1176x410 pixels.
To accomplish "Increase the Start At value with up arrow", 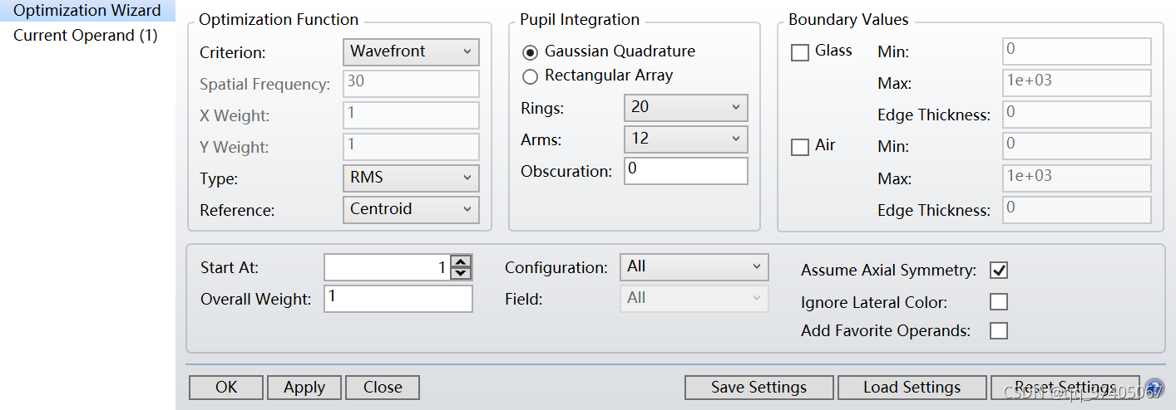I will 461,261.
